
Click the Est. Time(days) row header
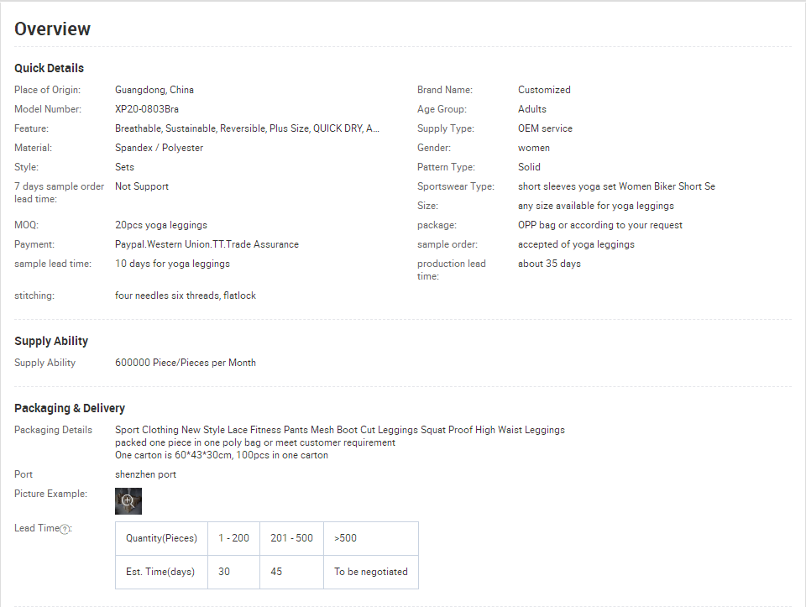click(x=160, y=572)
